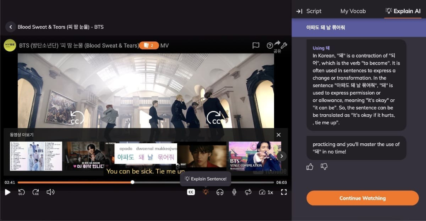Skip to next caption in control bar
426x221 pixels.
tap(36, 192)
